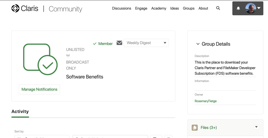Click the user profile avatar

tap(251, 8)
